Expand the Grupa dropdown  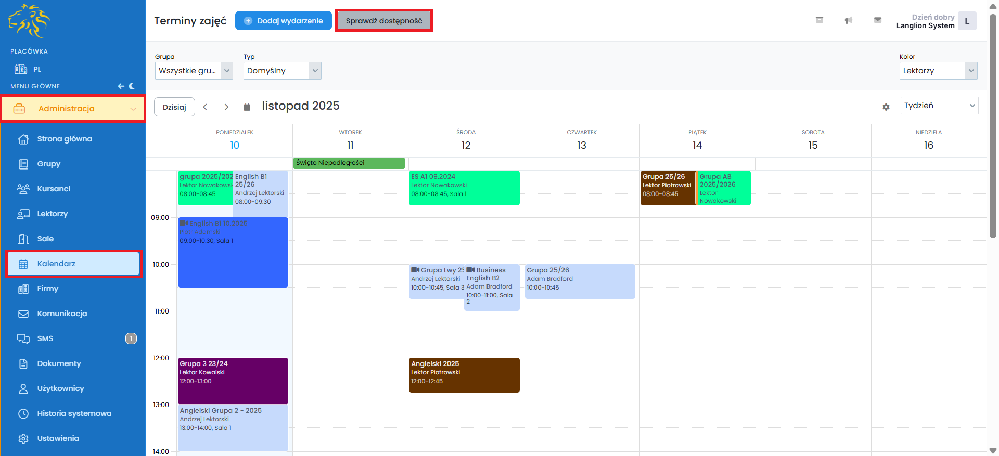tap(194, 71)
